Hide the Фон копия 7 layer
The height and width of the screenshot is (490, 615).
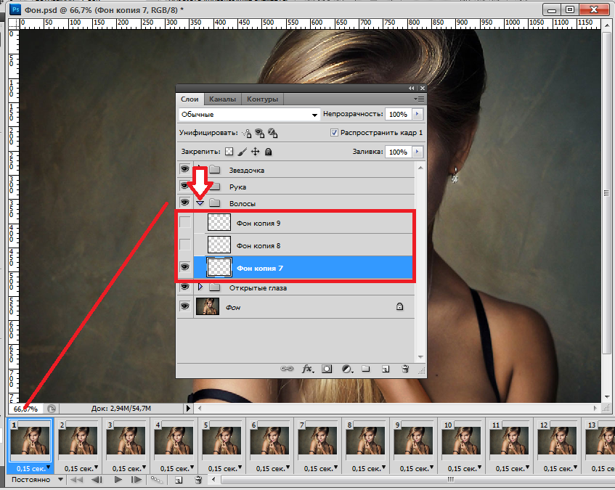click(184, 267)
